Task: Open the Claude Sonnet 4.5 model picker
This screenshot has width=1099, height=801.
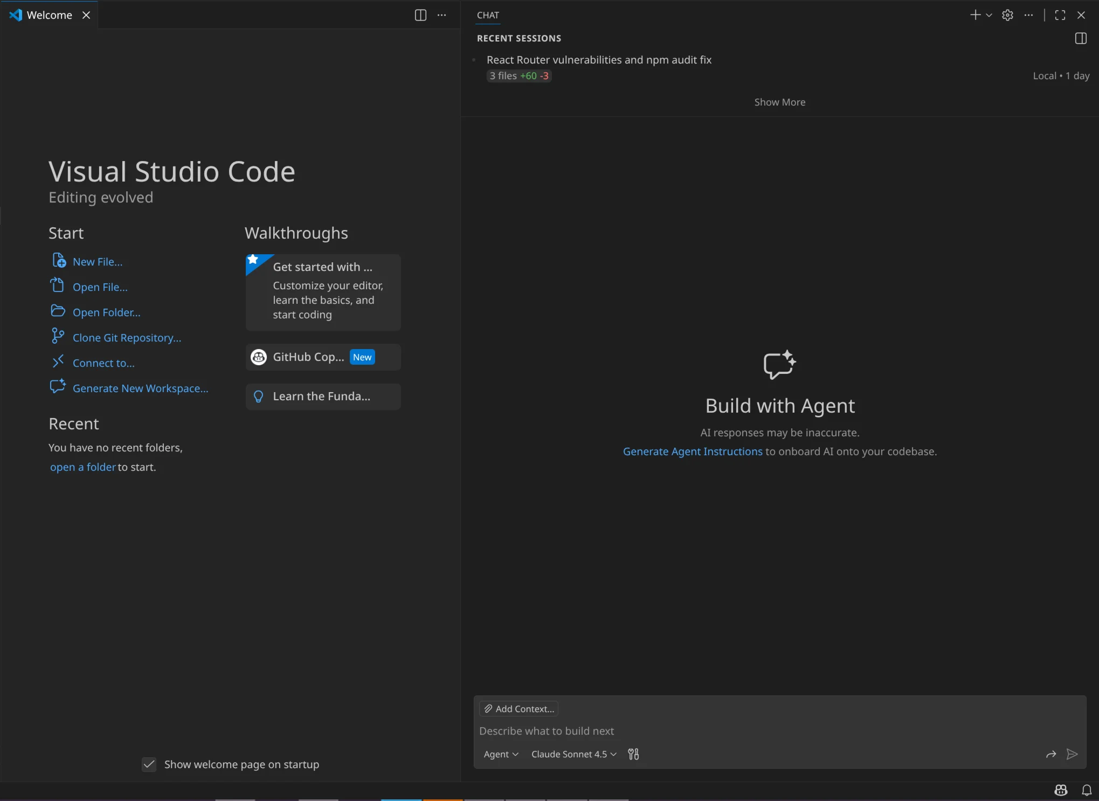Action: [572, 754]
